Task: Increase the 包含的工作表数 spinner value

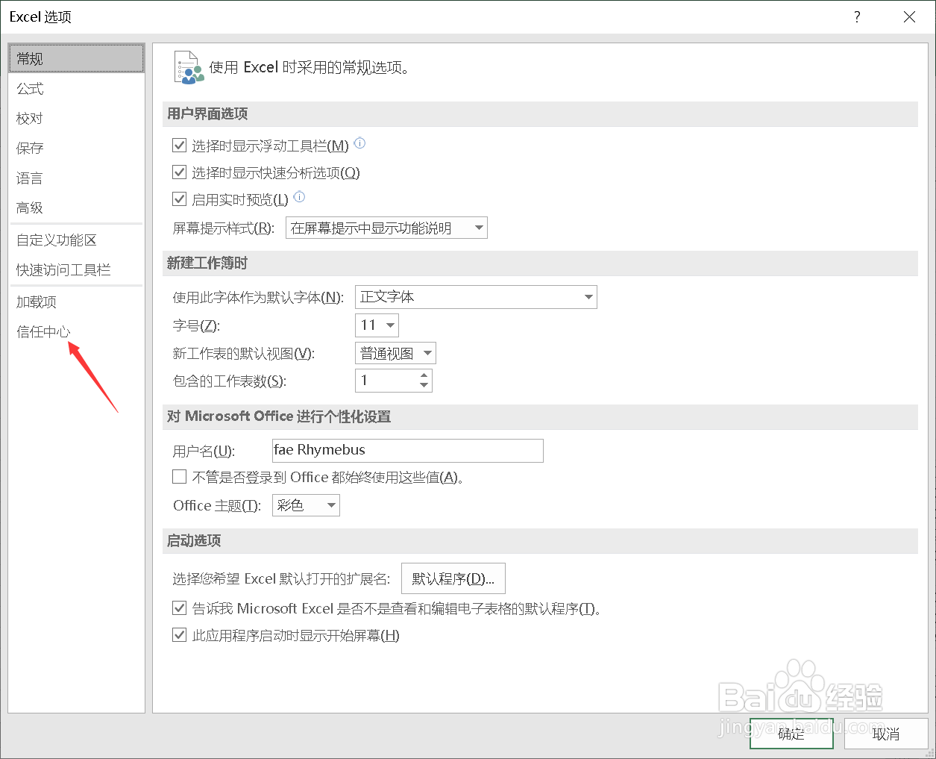Action: pyautogui.click(x=424, y=375)
